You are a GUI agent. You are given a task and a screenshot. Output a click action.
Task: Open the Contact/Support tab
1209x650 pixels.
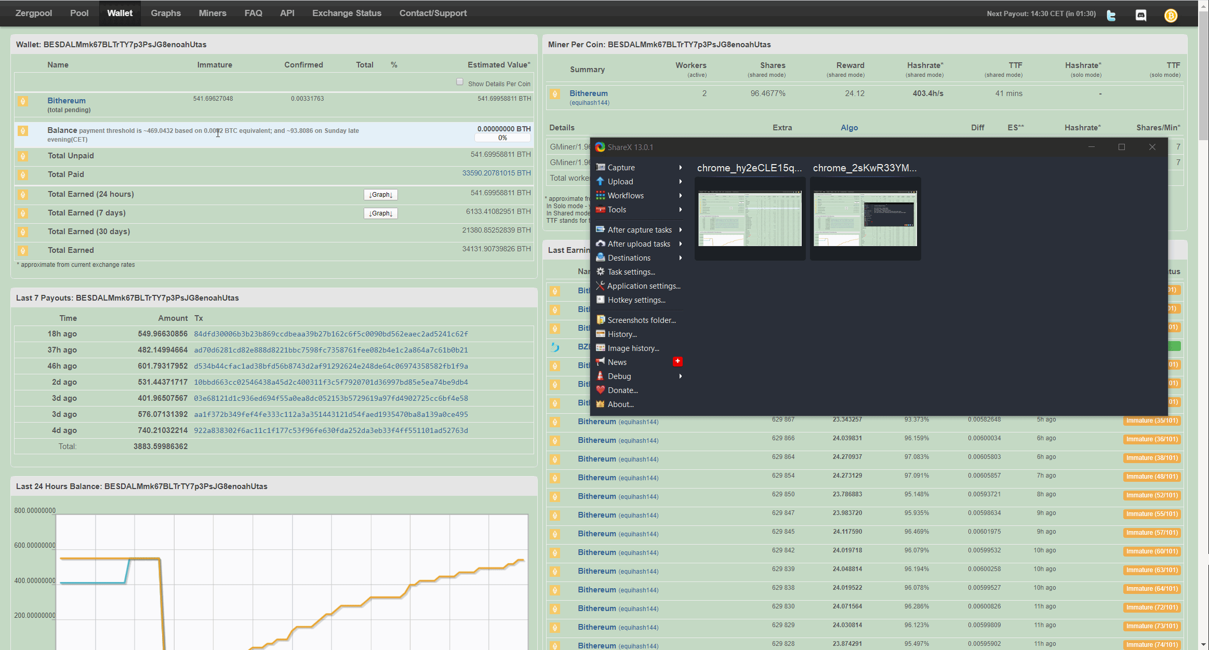click(x=433, y=13)
